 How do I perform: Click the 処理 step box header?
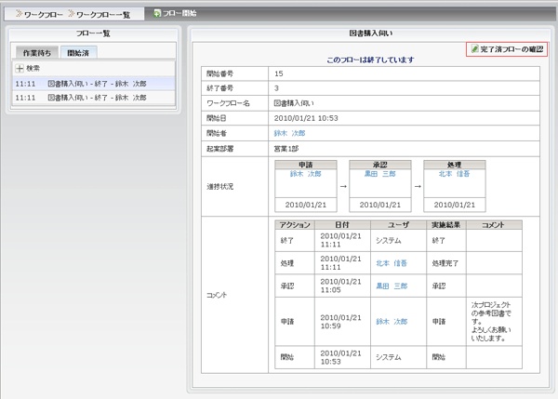pos(455,165)
